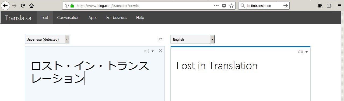The width and height of the screenshot is (344, 101).
Task: Expand source audio voice options arrow
Action: (x=153, y=51)
